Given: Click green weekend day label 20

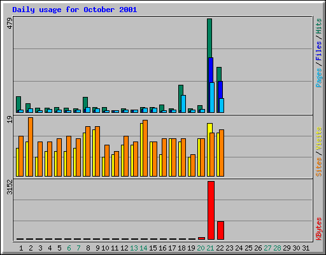Looking at the screenshot, I should pyautogui.click(x=201, y=248).
